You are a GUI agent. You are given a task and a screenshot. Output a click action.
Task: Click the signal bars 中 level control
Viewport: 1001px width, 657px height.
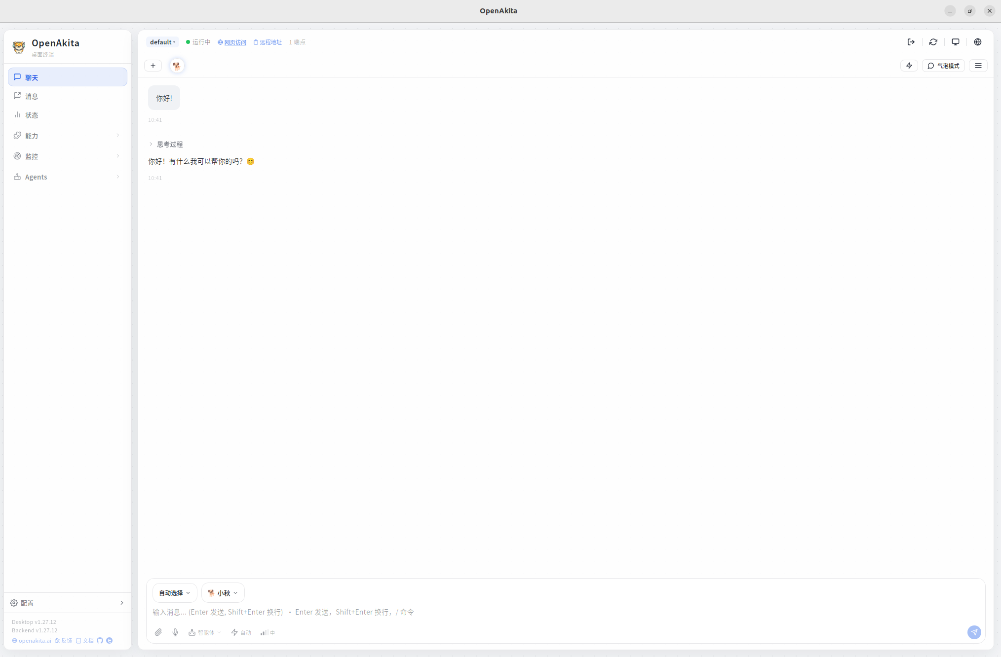tap(268, 632)
